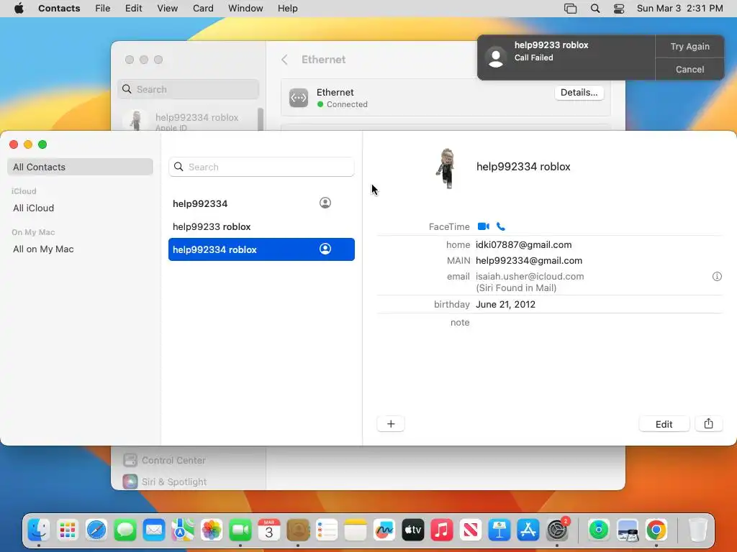Click Stage Manager icon in menu bar
This screenshot has width=737, height=552.
(570, 9)
